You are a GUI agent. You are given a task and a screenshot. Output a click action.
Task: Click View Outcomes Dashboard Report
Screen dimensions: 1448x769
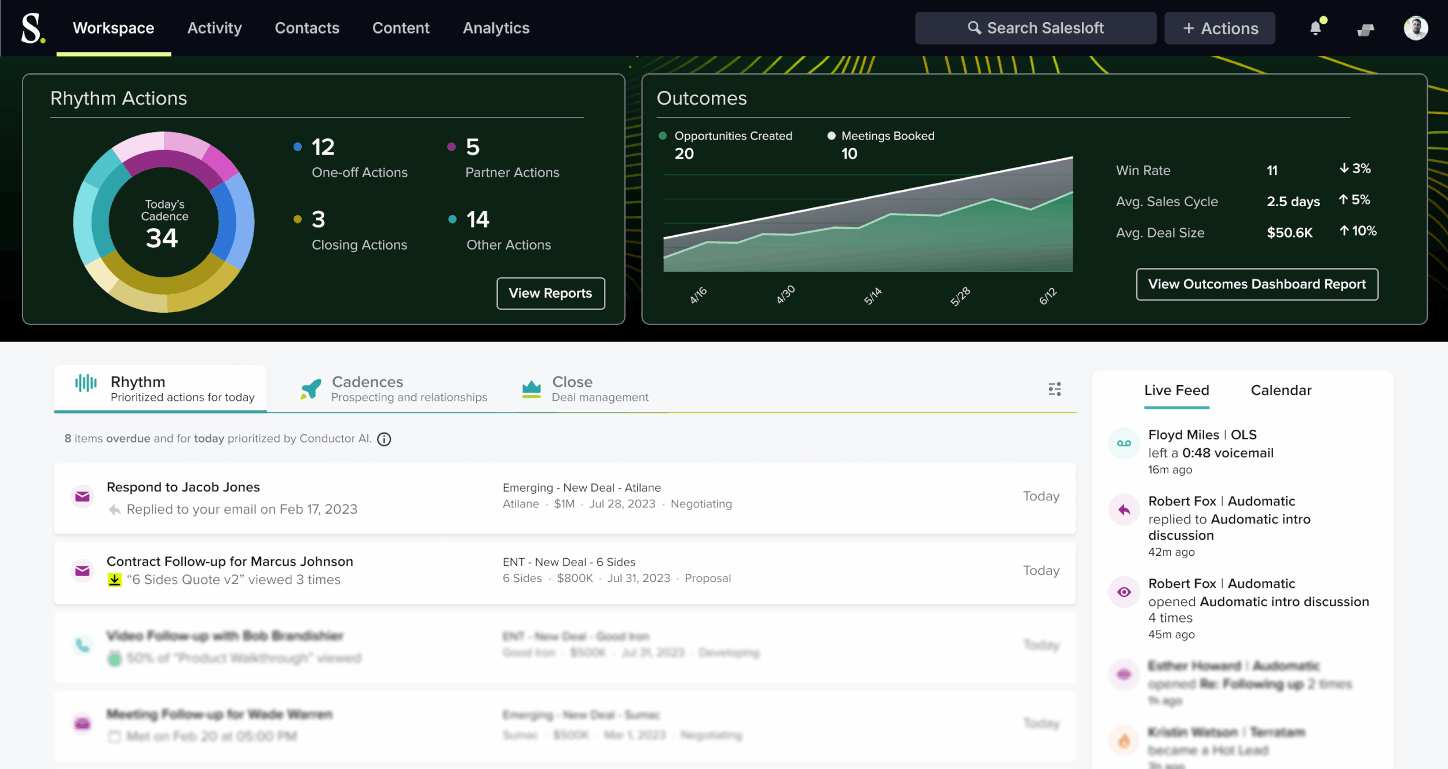[1256, 284]
